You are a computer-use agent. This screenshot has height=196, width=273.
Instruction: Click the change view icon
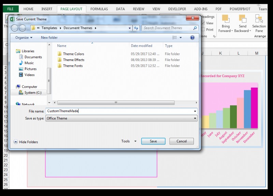[174, 37]
